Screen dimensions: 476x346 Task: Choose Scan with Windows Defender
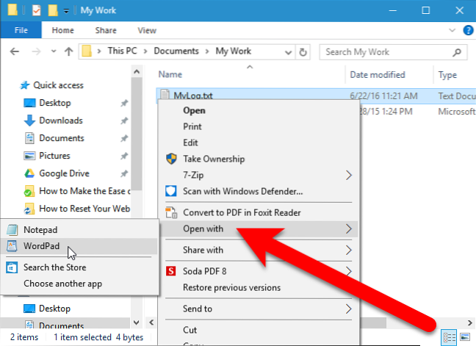coord(242,192)
